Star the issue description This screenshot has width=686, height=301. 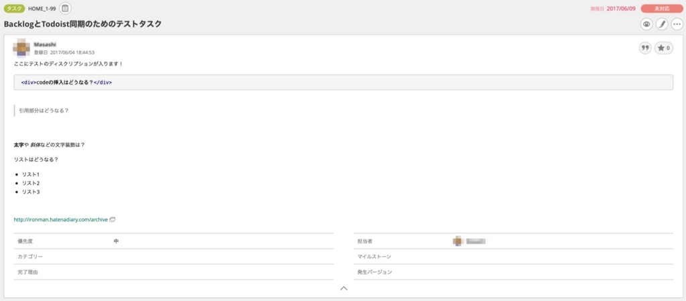664,48
